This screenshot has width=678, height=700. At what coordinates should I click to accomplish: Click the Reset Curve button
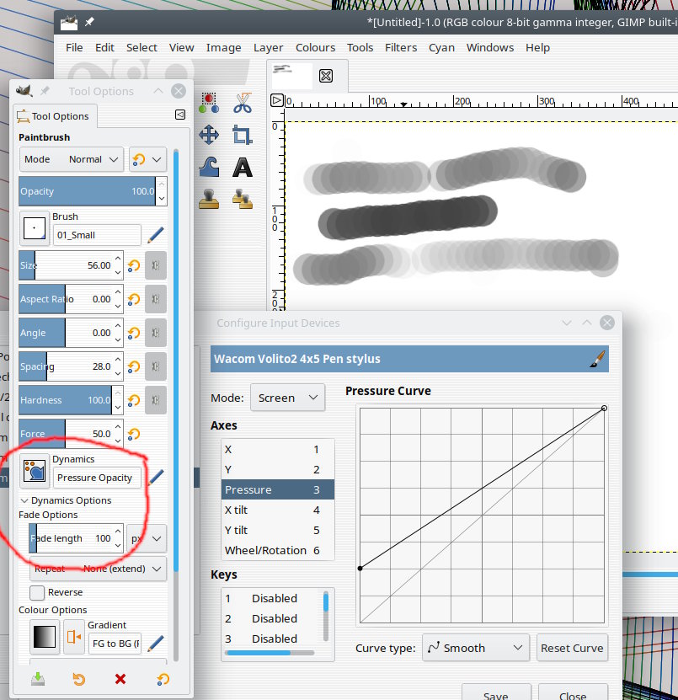tap(572, 648)
